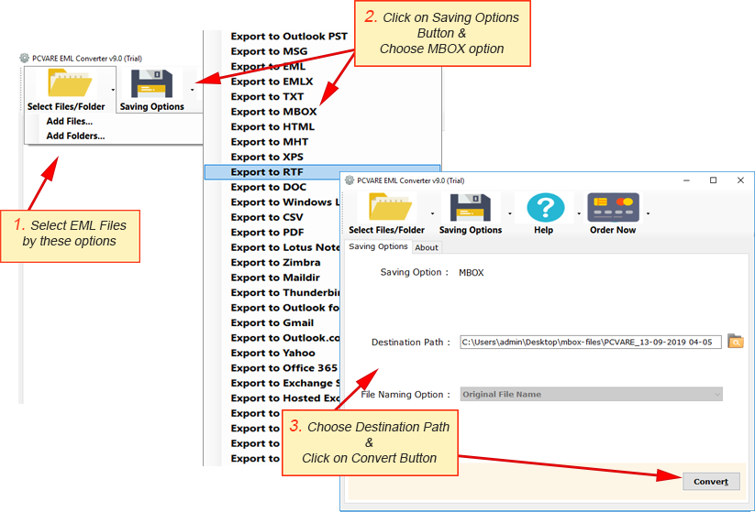Choose Add Folders... menu entry

point(75,136)
